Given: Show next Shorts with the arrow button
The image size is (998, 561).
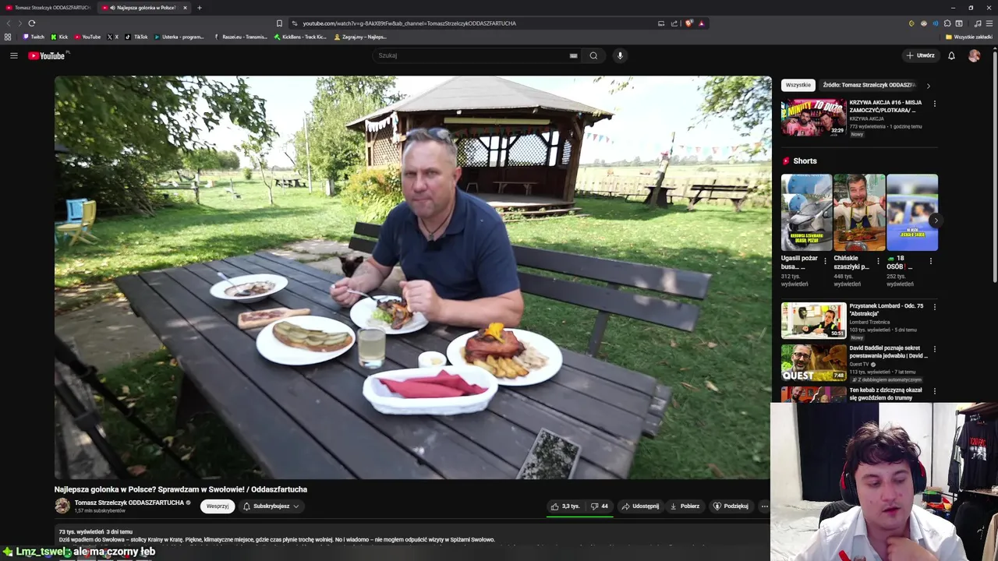Looking at the screenshot, I should [x=936, y=221].
